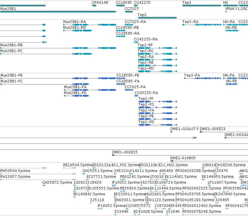Image resolution: width=248 pixels, height=216 pixels.
Task: Click EST GH25551.5prime
Action: (84, 174)
